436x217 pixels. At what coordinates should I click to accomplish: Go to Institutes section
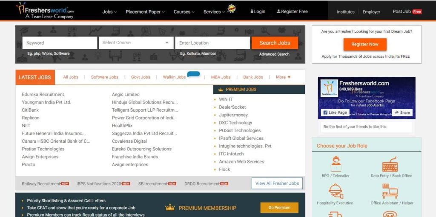pos(346,11)
